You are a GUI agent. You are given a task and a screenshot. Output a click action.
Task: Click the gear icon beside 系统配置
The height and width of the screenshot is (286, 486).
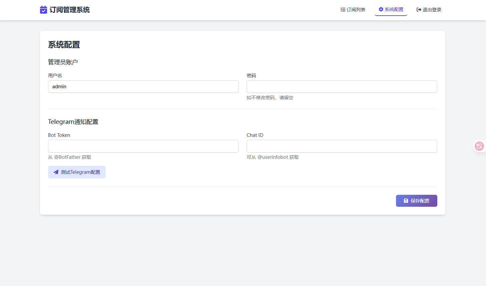tap(381, 9)
